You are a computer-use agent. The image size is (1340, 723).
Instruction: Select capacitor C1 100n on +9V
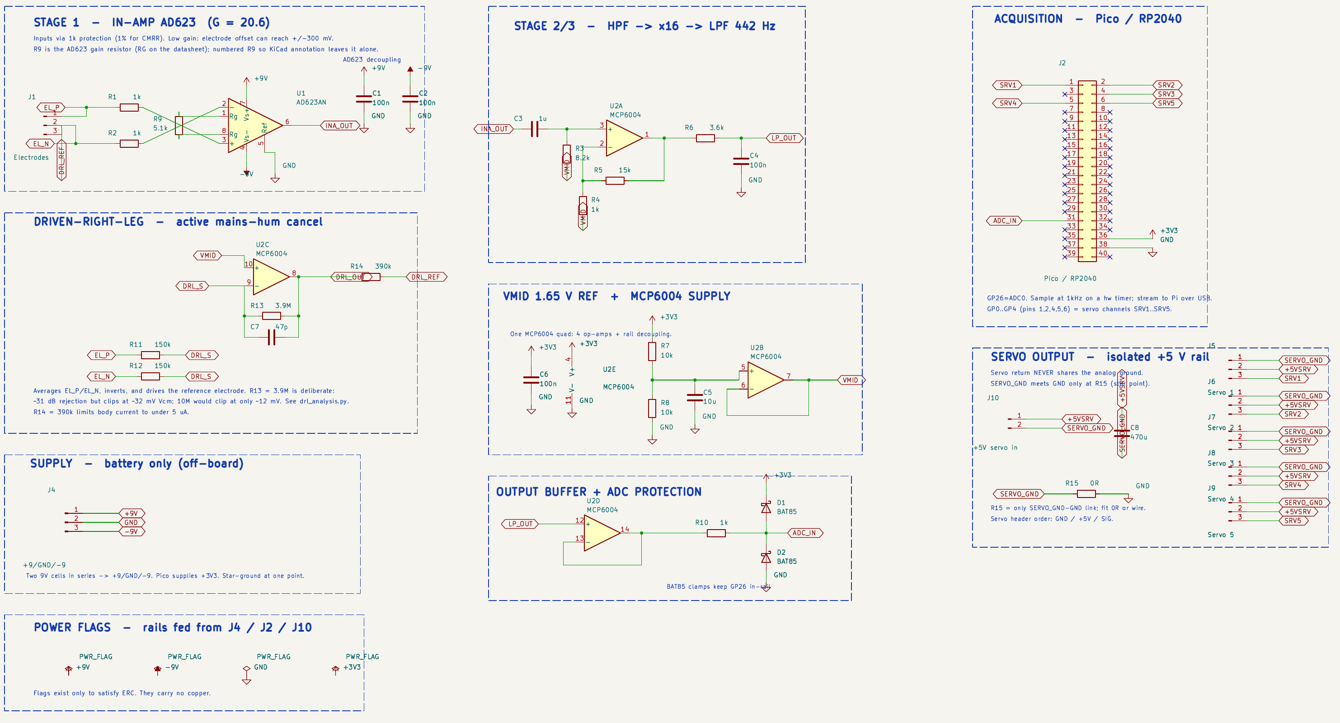364,99
